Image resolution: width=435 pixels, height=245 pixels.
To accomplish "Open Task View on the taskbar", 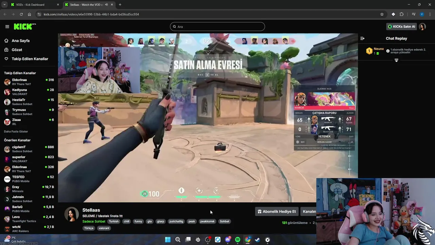I will 188,240.
